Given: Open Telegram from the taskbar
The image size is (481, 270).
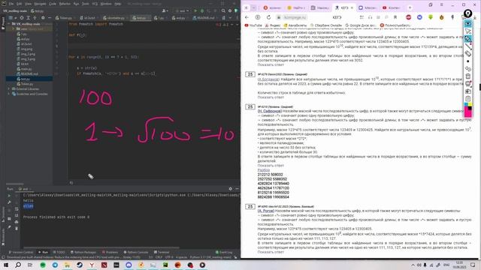Looking at the screenshot, I should pos(55,265).
